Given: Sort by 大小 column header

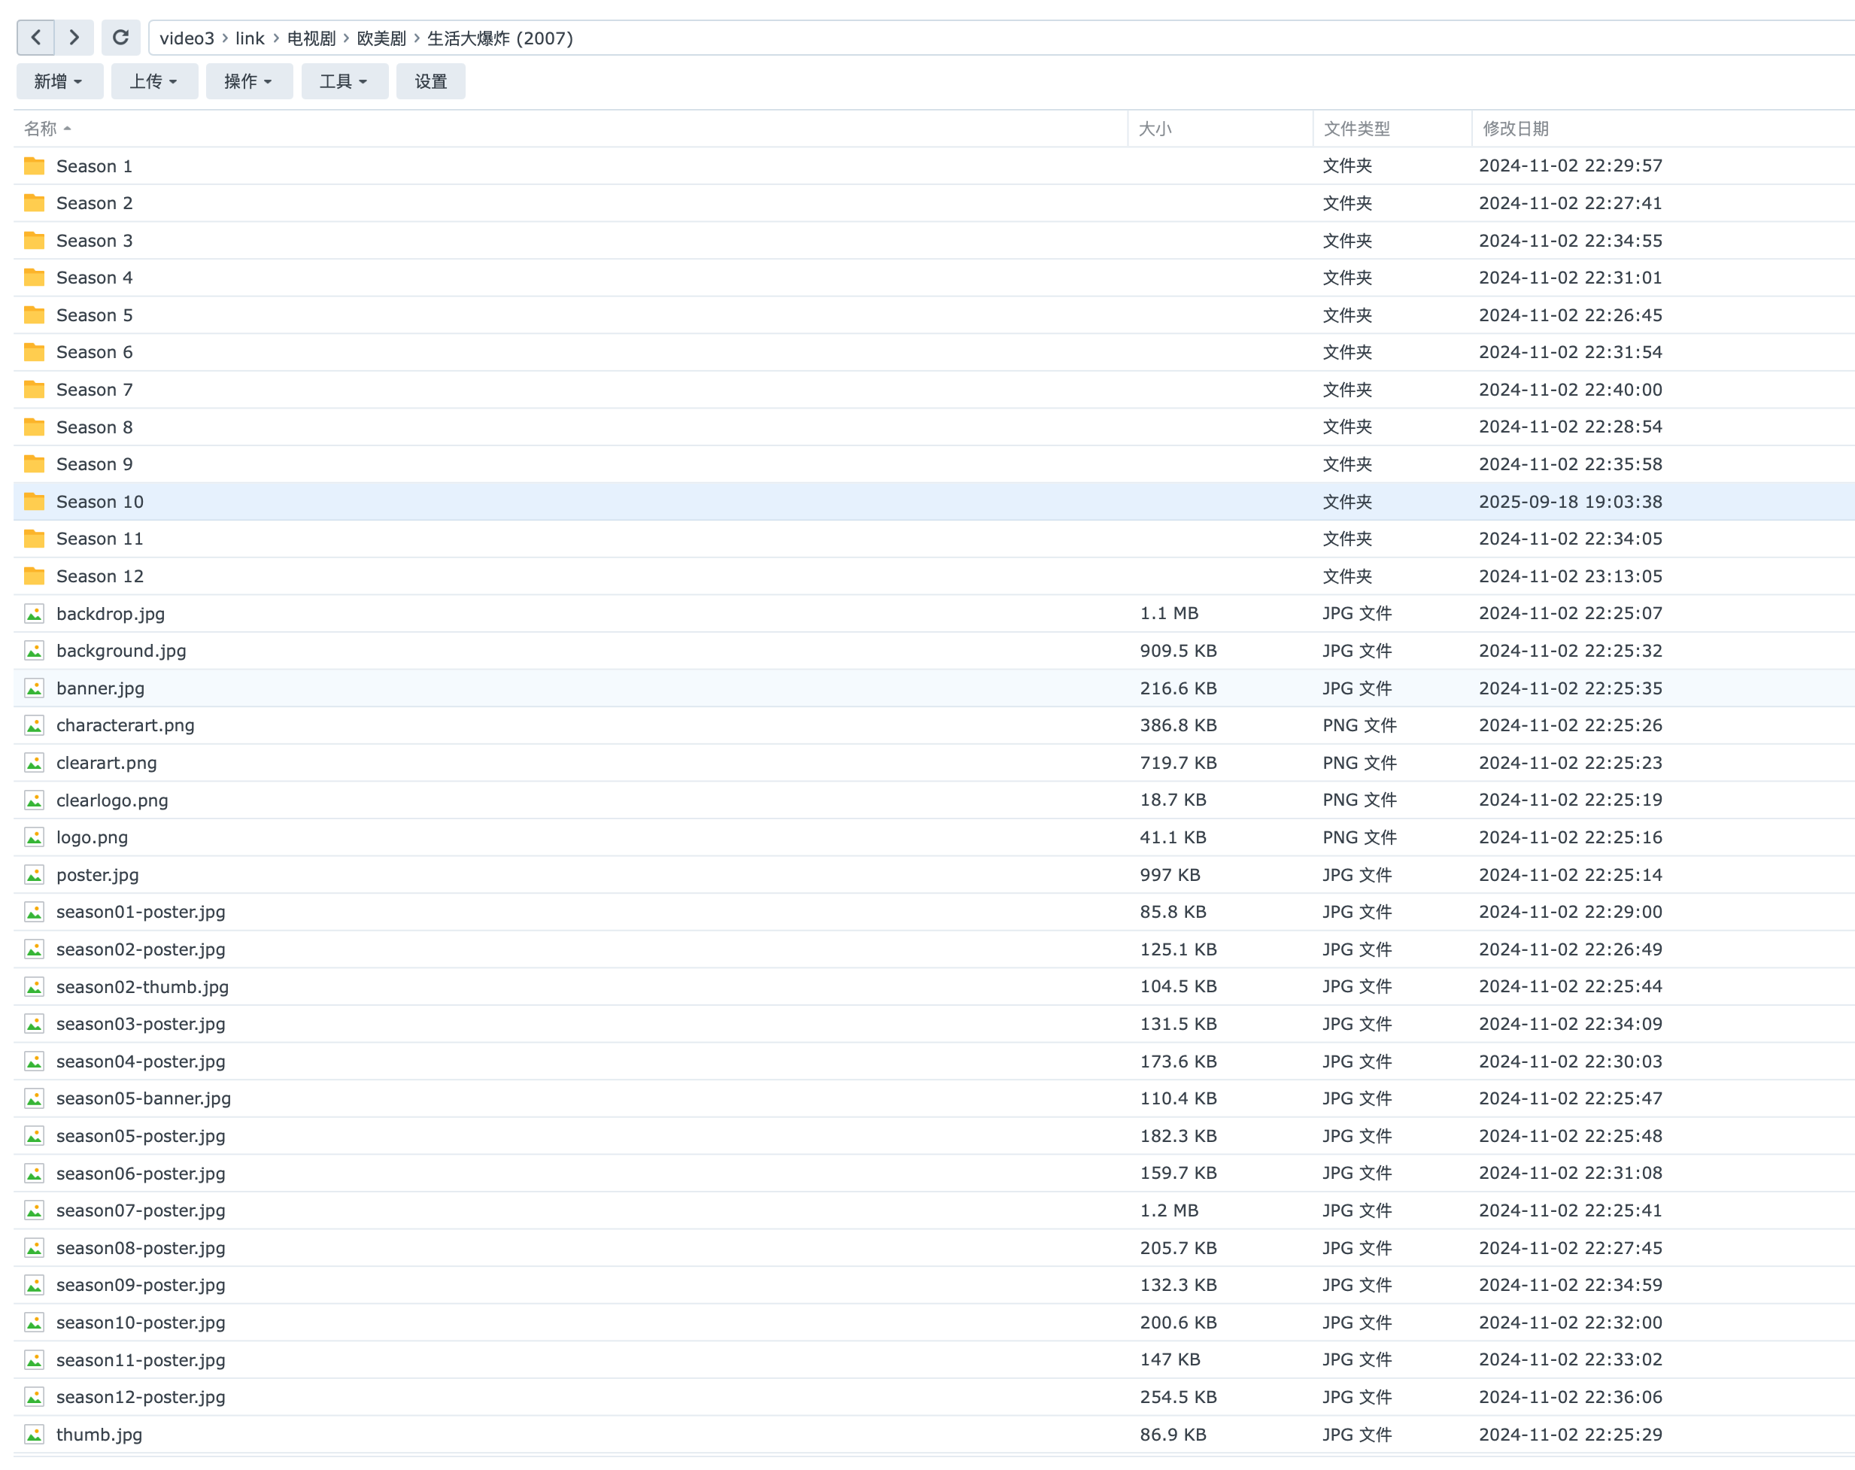Looking at the screenshot, I should pos(1154,129).
